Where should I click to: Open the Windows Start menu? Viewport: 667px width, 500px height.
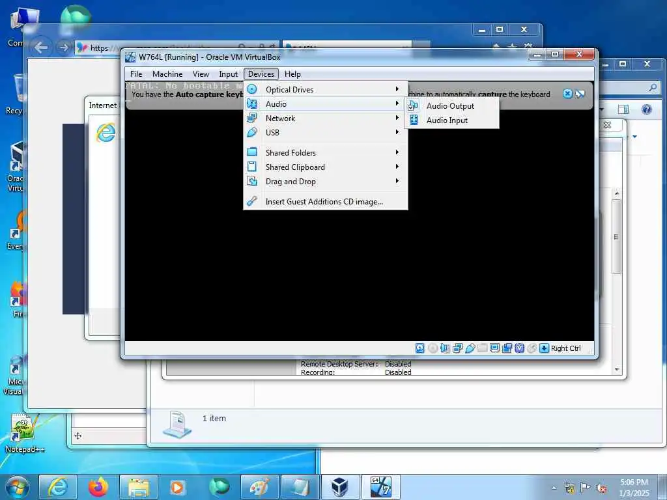pos(17,487)
